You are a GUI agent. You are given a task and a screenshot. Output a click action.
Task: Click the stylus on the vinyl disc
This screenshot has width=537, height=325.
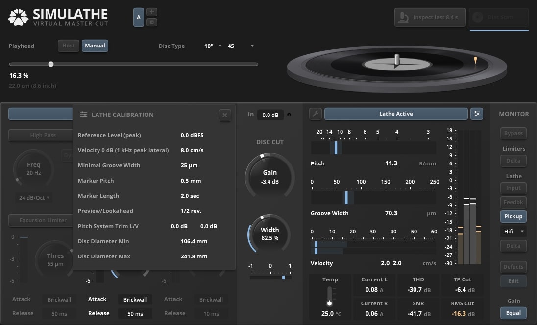[x=475, y=61]
